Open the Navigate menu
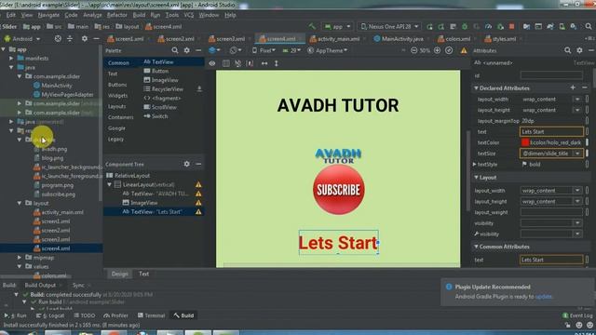596x335 pixels. click(x=48, y=15)
